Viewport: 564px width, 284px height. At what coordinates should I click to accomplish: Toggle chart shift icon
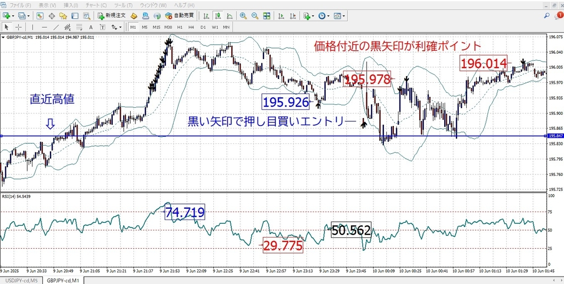click(293, 16)
